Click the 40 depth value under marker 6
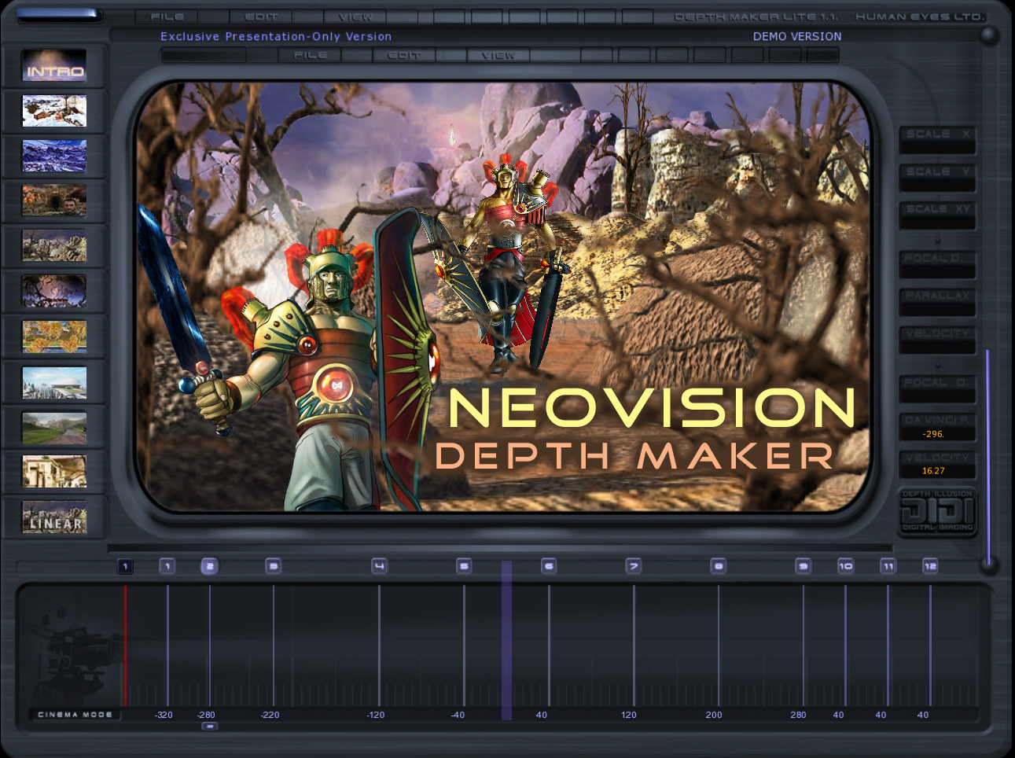The height and width of the screenshot is (758, 1015). (542, 715)
